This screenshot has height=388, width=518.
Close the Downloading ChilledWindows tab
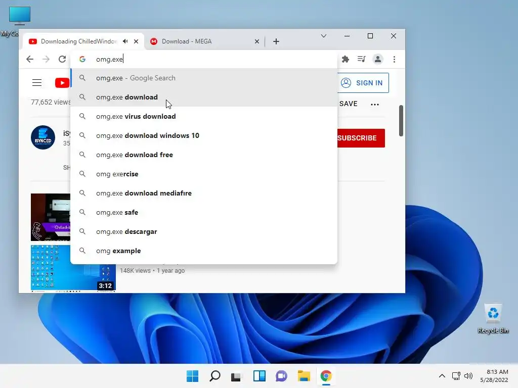tap(136, 41)
